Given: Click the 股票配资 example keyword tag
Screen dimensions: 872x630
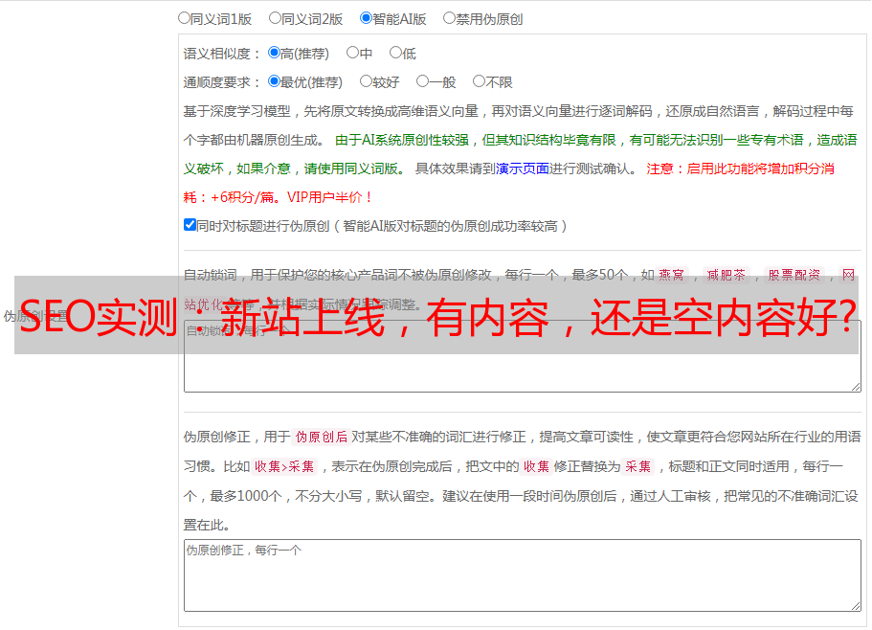Looking at the screenshot, I should pyautogui.click(x=794, y=275).
